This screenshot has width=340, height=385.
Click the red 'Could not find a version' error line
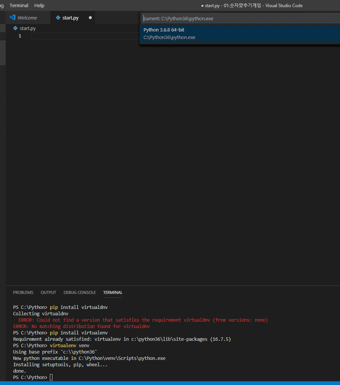[x=143, y=320]
